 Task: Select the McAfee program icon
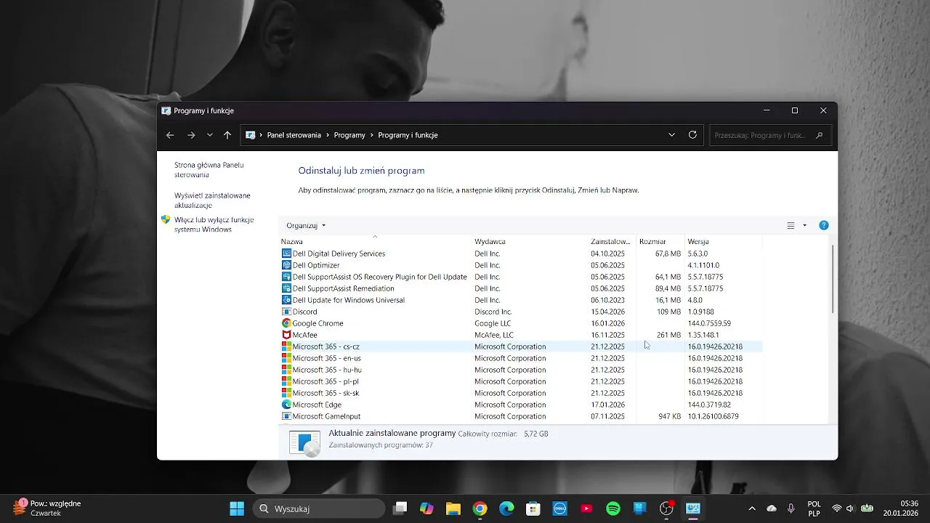click(286, 335)
